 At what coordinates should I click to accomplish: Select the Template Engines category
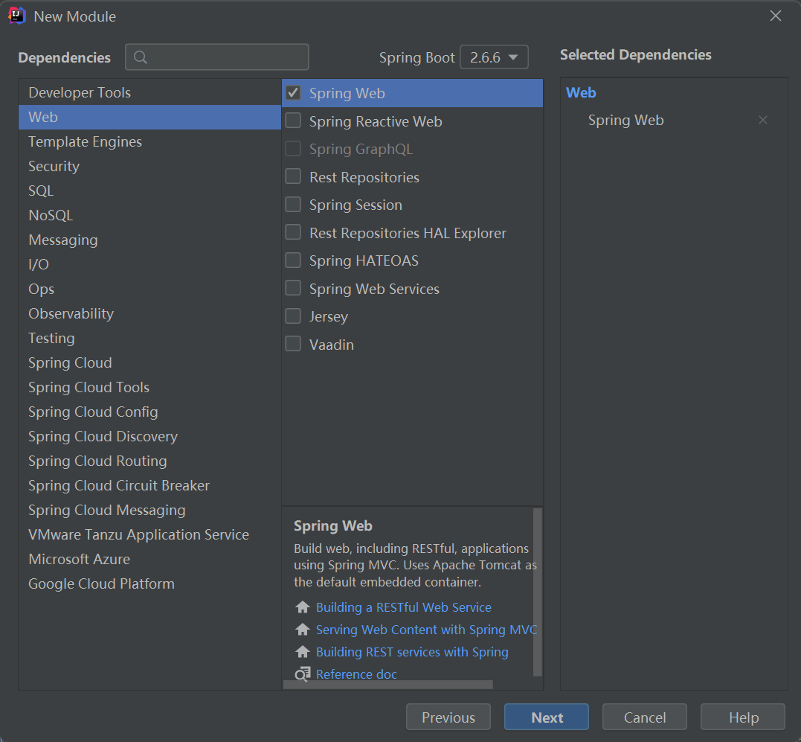[149, 141]
